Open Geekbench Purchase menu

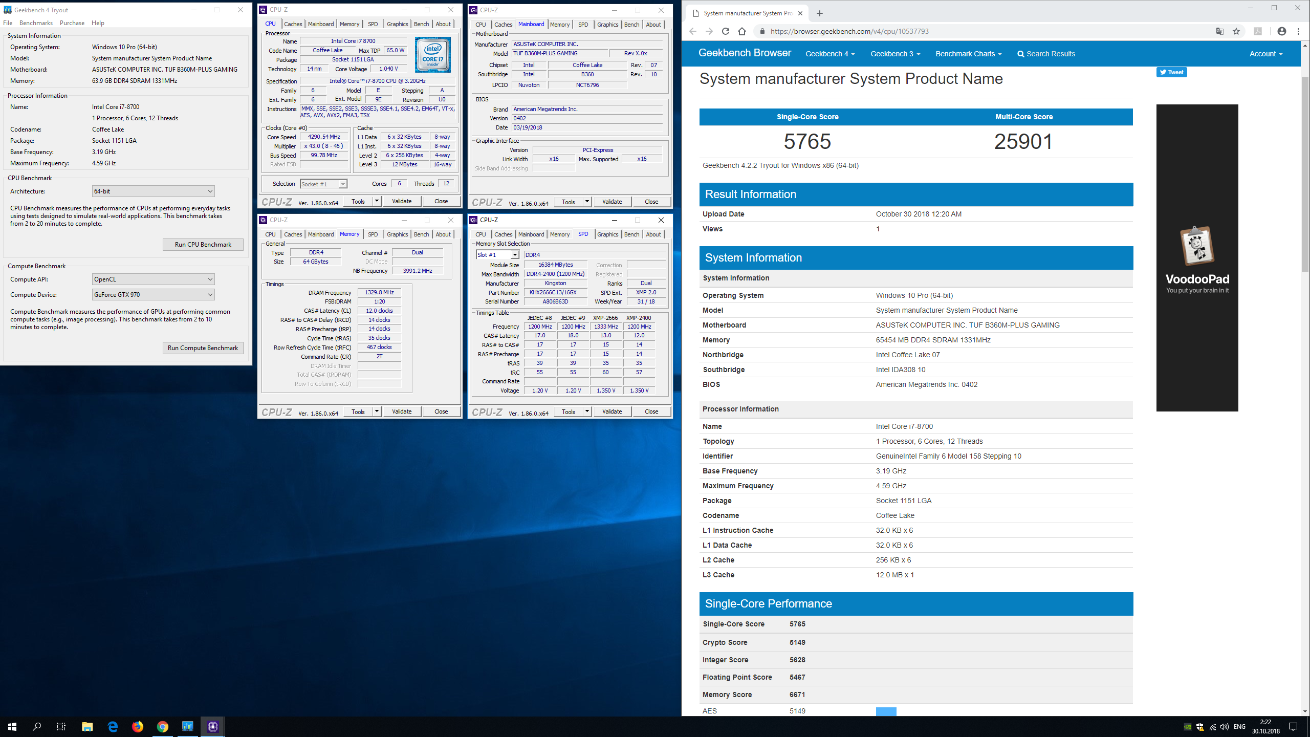(72, 23)
